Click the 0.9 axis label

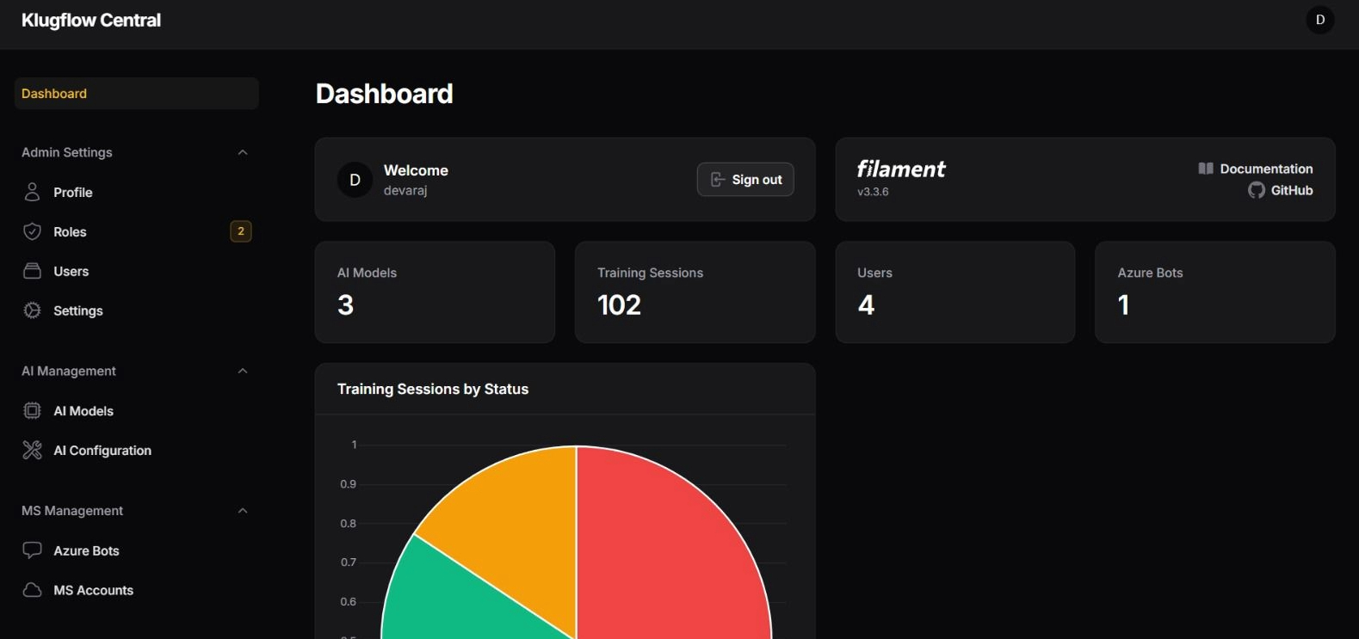(348, 484)
